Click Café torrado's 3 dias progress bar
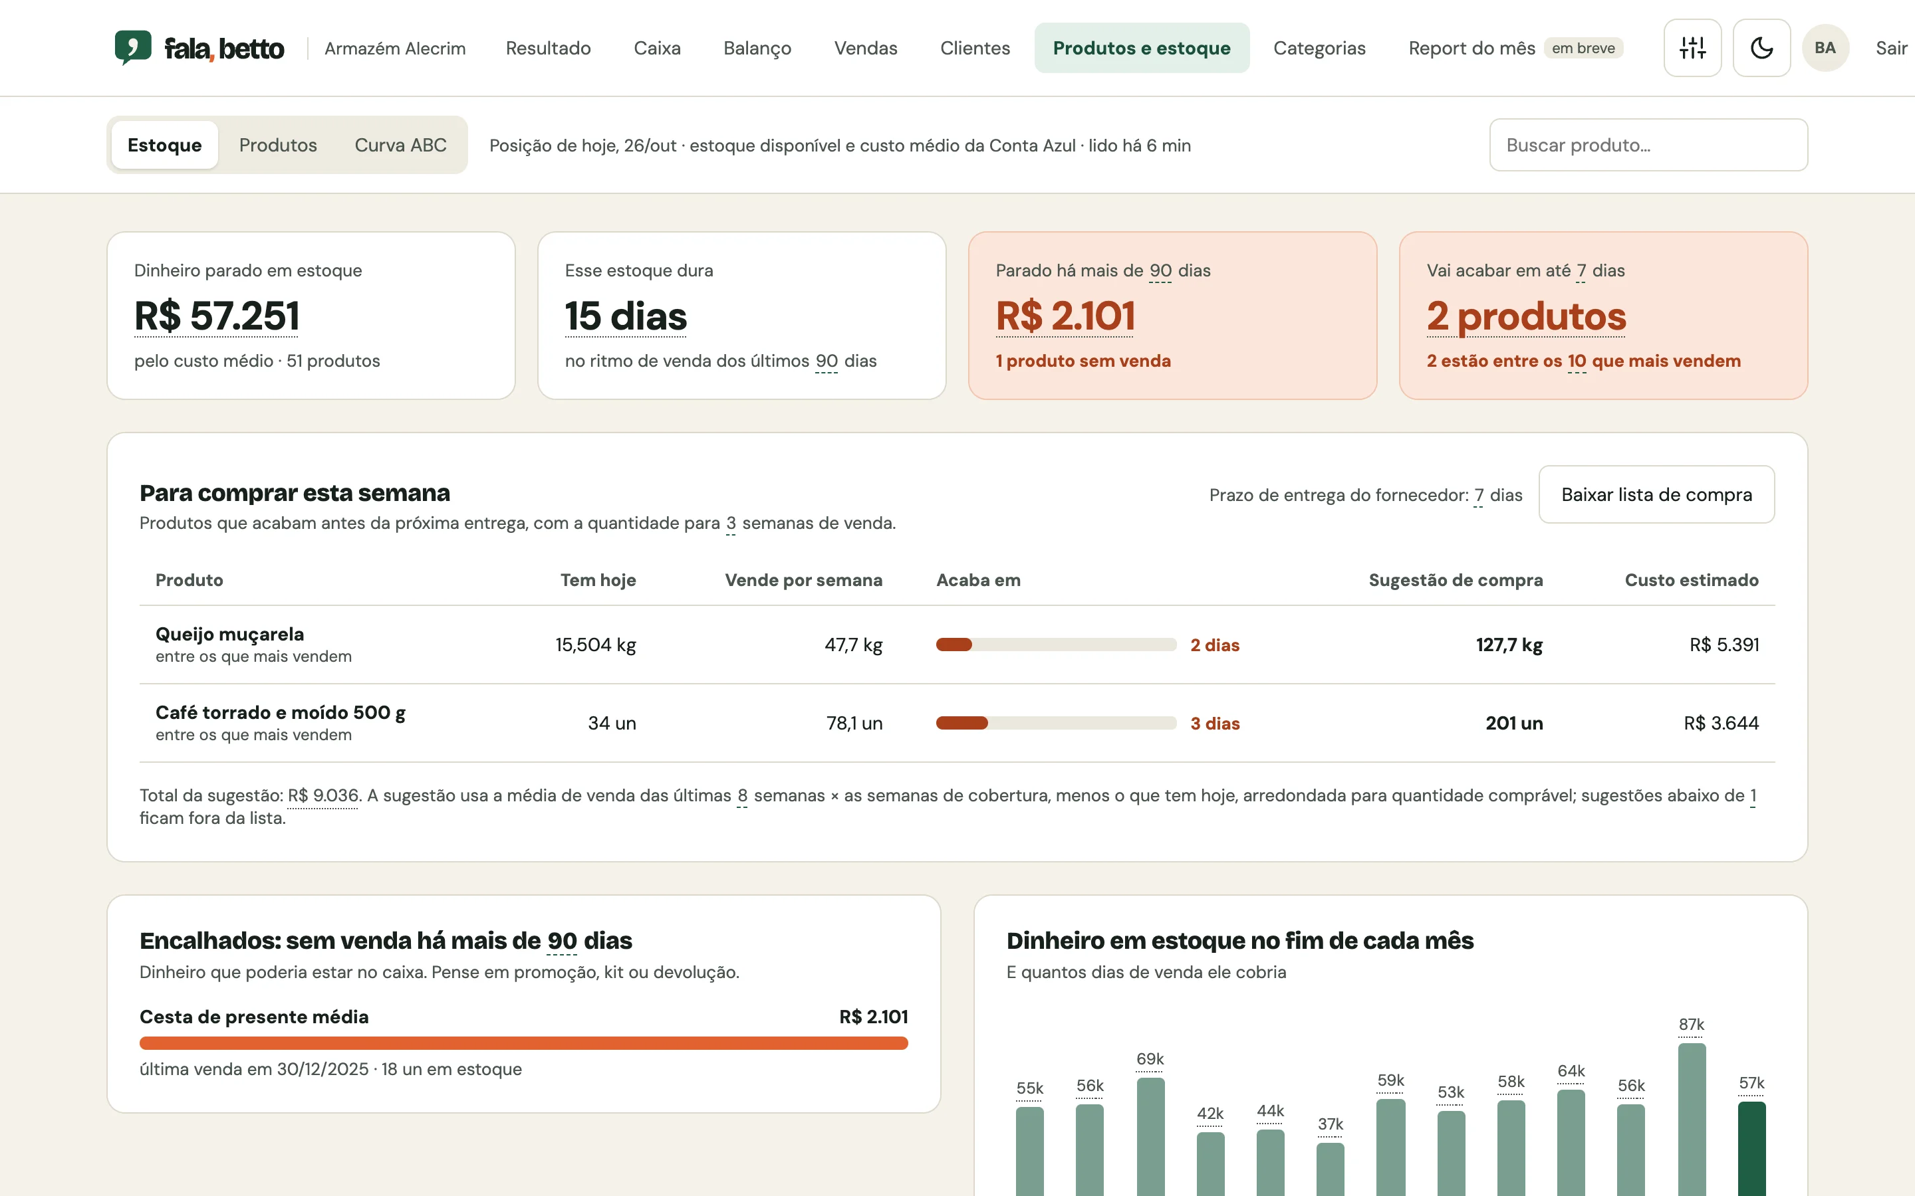 [x=1056, y=723]
